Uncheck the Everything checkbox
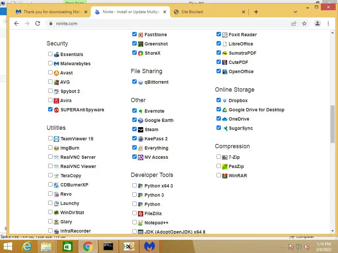Image resolution: width=338 pixels, height=253 pixels. tap(134, 147)
